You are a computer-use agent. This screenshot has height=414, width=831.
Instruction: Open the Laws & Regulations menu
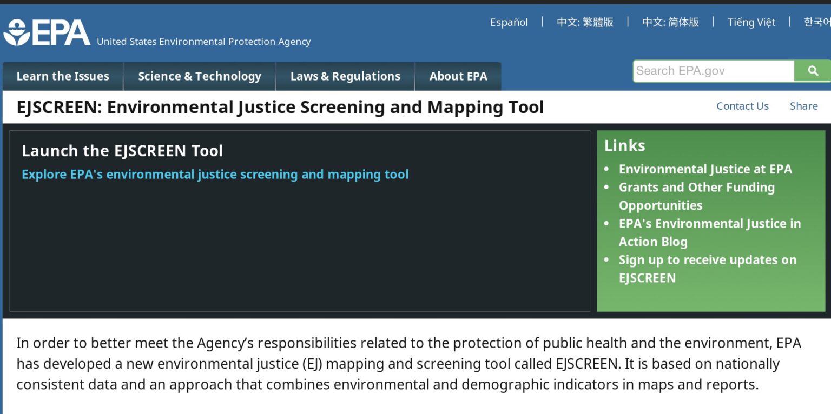click(x=345, y=76)
